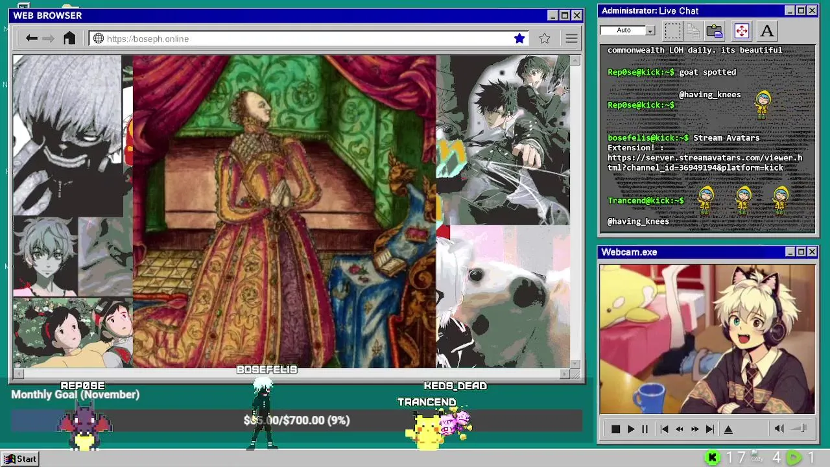Stop playback in Webcam.exe
The width and height of the screenshot is (830, 467).
[615, 429]
